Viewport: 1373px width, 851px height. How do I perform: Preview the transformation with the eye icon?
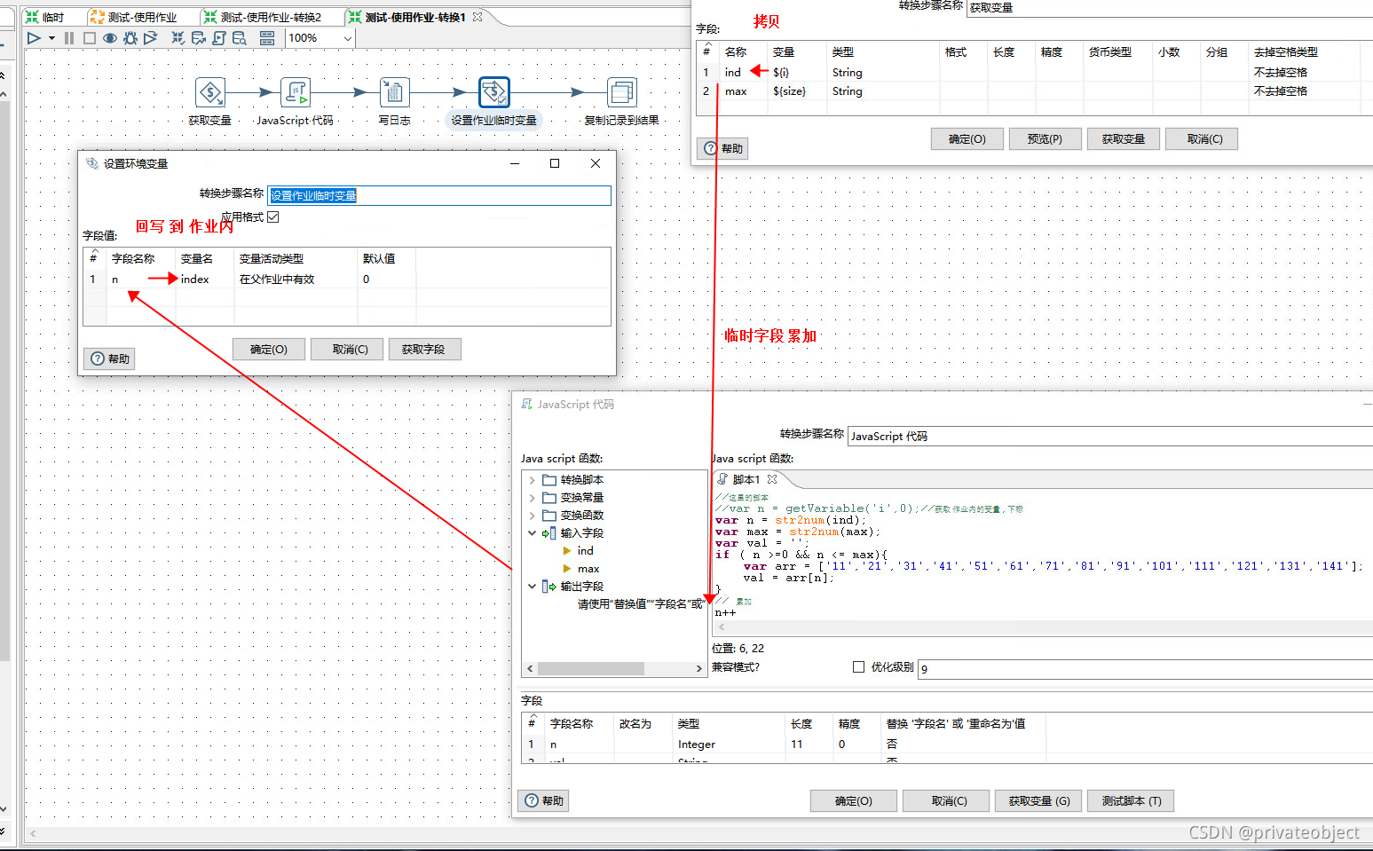110,38
